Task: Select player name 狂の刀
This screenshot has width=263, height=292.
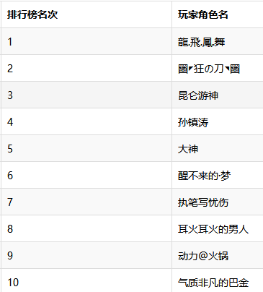Action: [209, 69]
